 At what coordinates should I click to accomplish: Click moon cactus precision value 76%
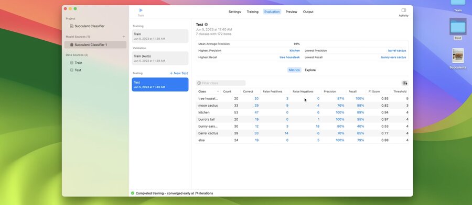tap(340, 106)
